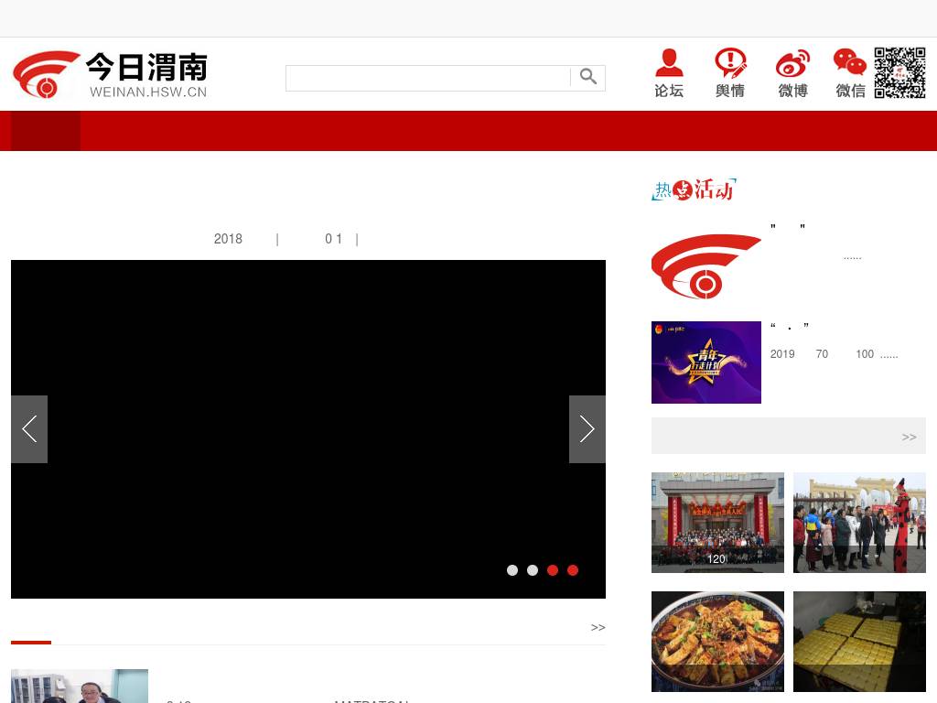This screenshot has width=937, height=703.
Task: Select the first carousel dot
Action: point(512,570)
